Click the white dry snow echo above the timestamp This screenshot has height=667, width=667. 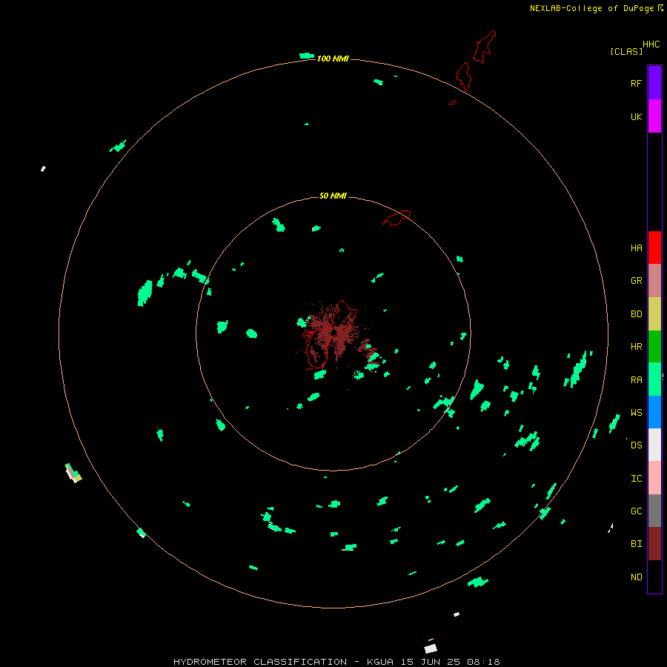click(x=431, y=648)
